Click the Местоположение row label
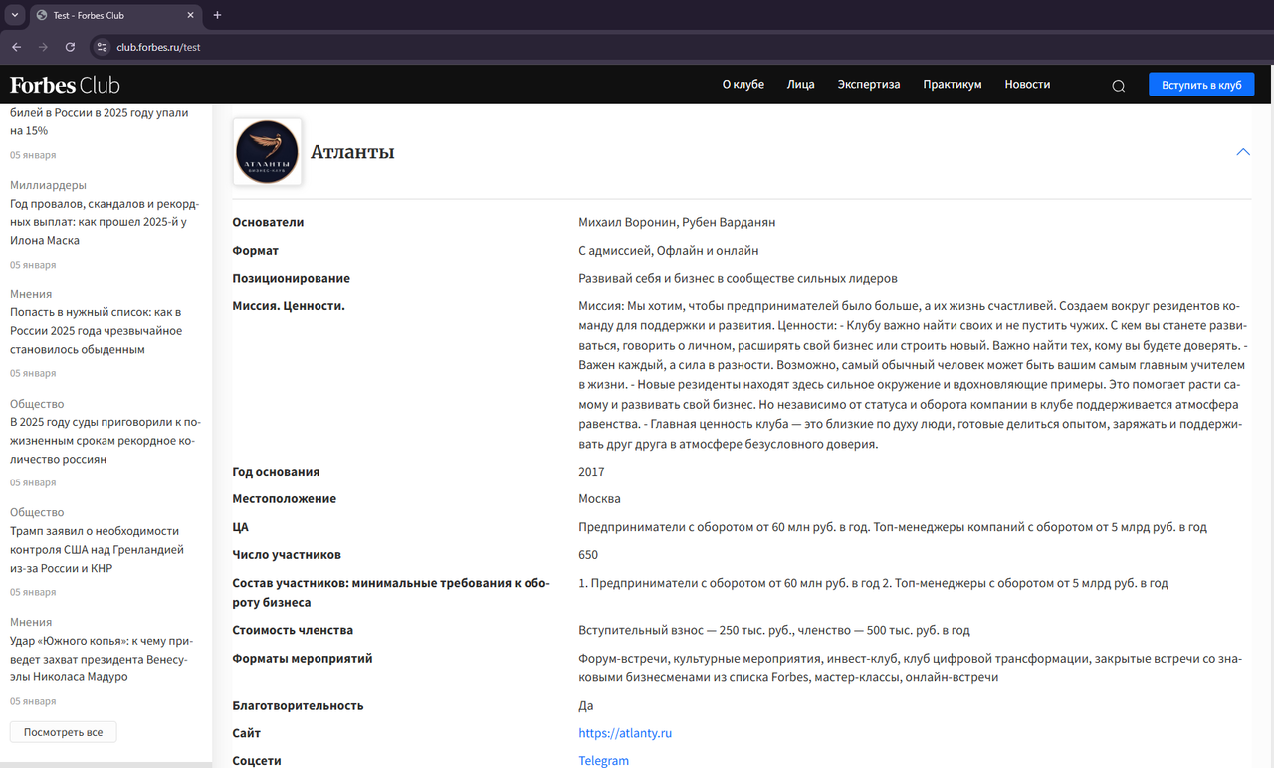Screen dimensions: 1274x768 point(285,498)
